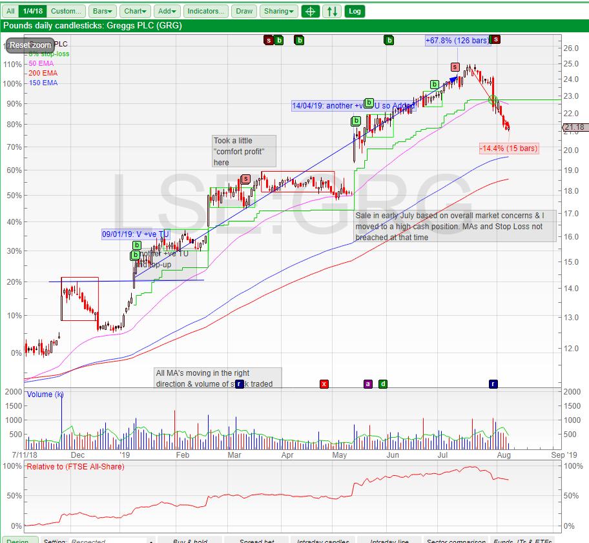This screenshot has height=543, width=589.
Task: Click the Relative to (FTSE All-Share) label
Action: pos(75,467)
